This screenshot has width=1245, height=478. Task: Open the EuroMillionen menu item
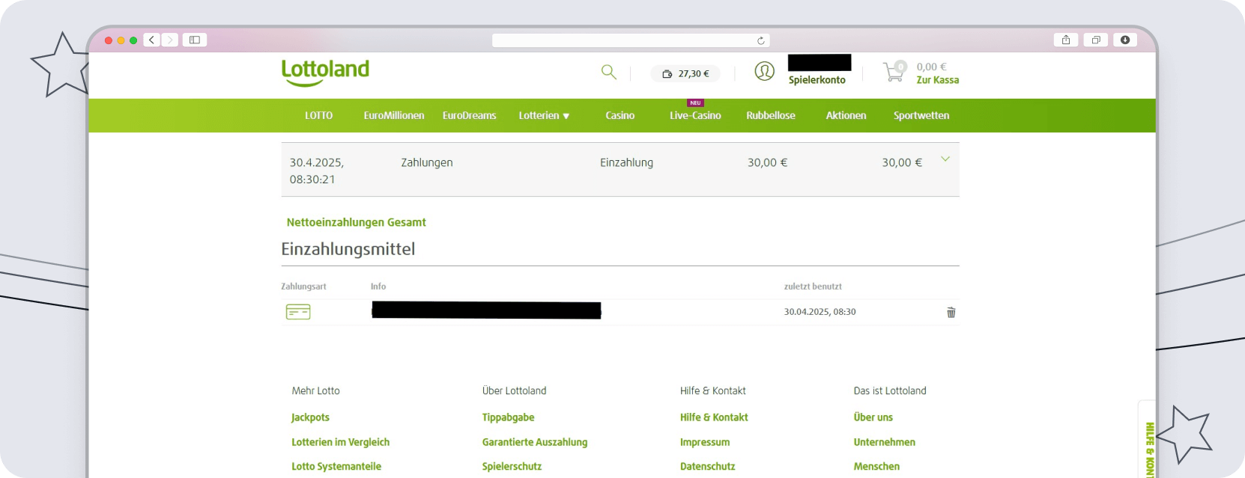394,115
